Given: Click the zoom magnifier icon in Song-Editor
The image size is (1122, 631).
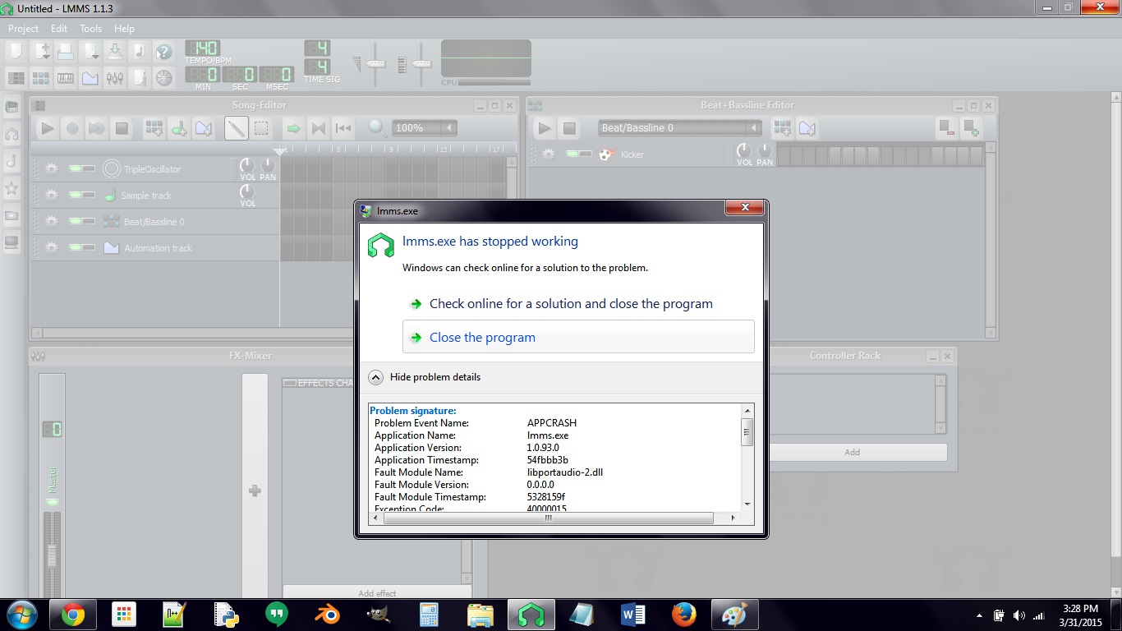Looking at the screenshot, I should 377,128.
